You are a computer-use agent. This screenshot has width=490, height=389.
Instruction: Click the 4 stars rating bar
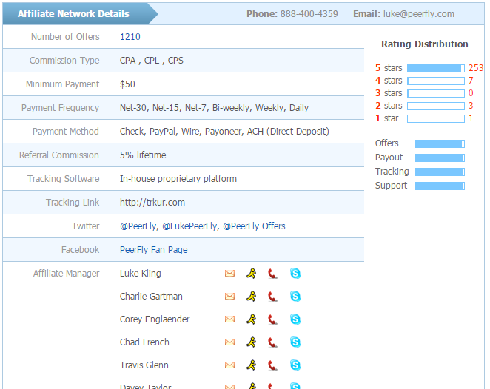pos(436,81)
